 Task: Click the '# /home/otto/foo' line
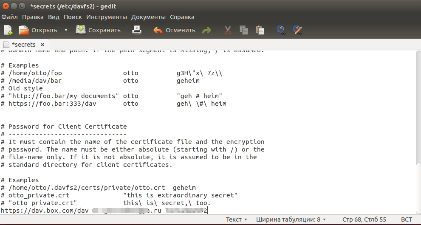[x=111, y=73]
